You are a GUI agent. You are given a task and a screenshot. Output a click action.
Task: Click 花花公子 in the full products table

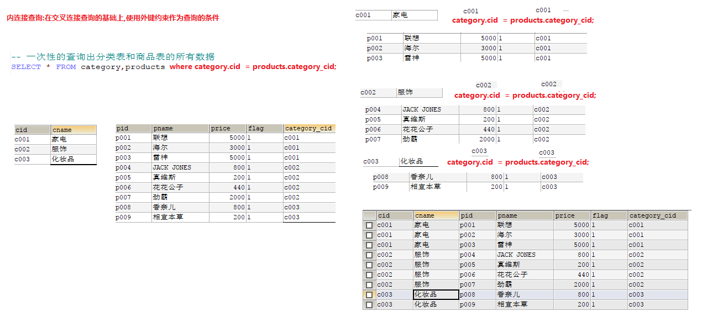tap(168, 187)
